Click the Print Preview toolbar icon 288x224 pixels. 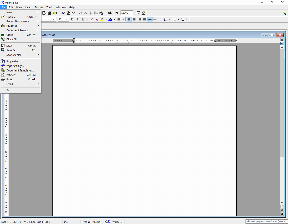coord(44,13)
